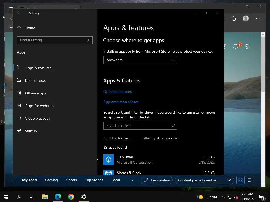Expand Content partially visible dropdown

click(204, 180)
